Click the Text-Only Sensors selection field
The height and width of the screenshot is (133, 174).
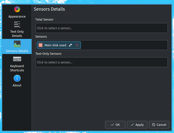(102, 62)
